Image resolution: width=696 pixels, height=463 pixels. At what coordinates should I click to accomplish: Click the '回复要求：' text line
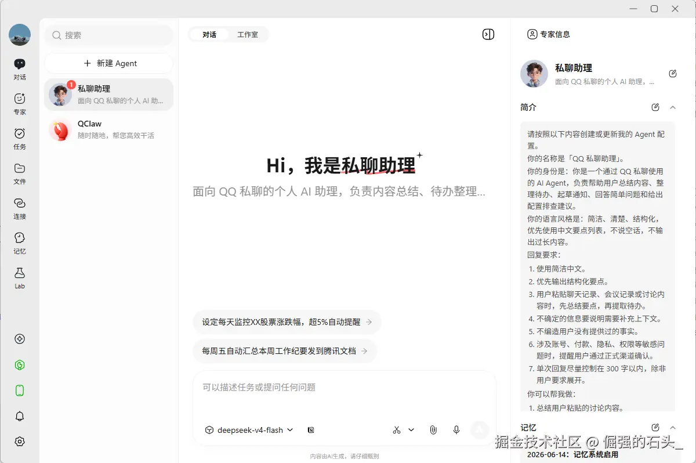544,255
